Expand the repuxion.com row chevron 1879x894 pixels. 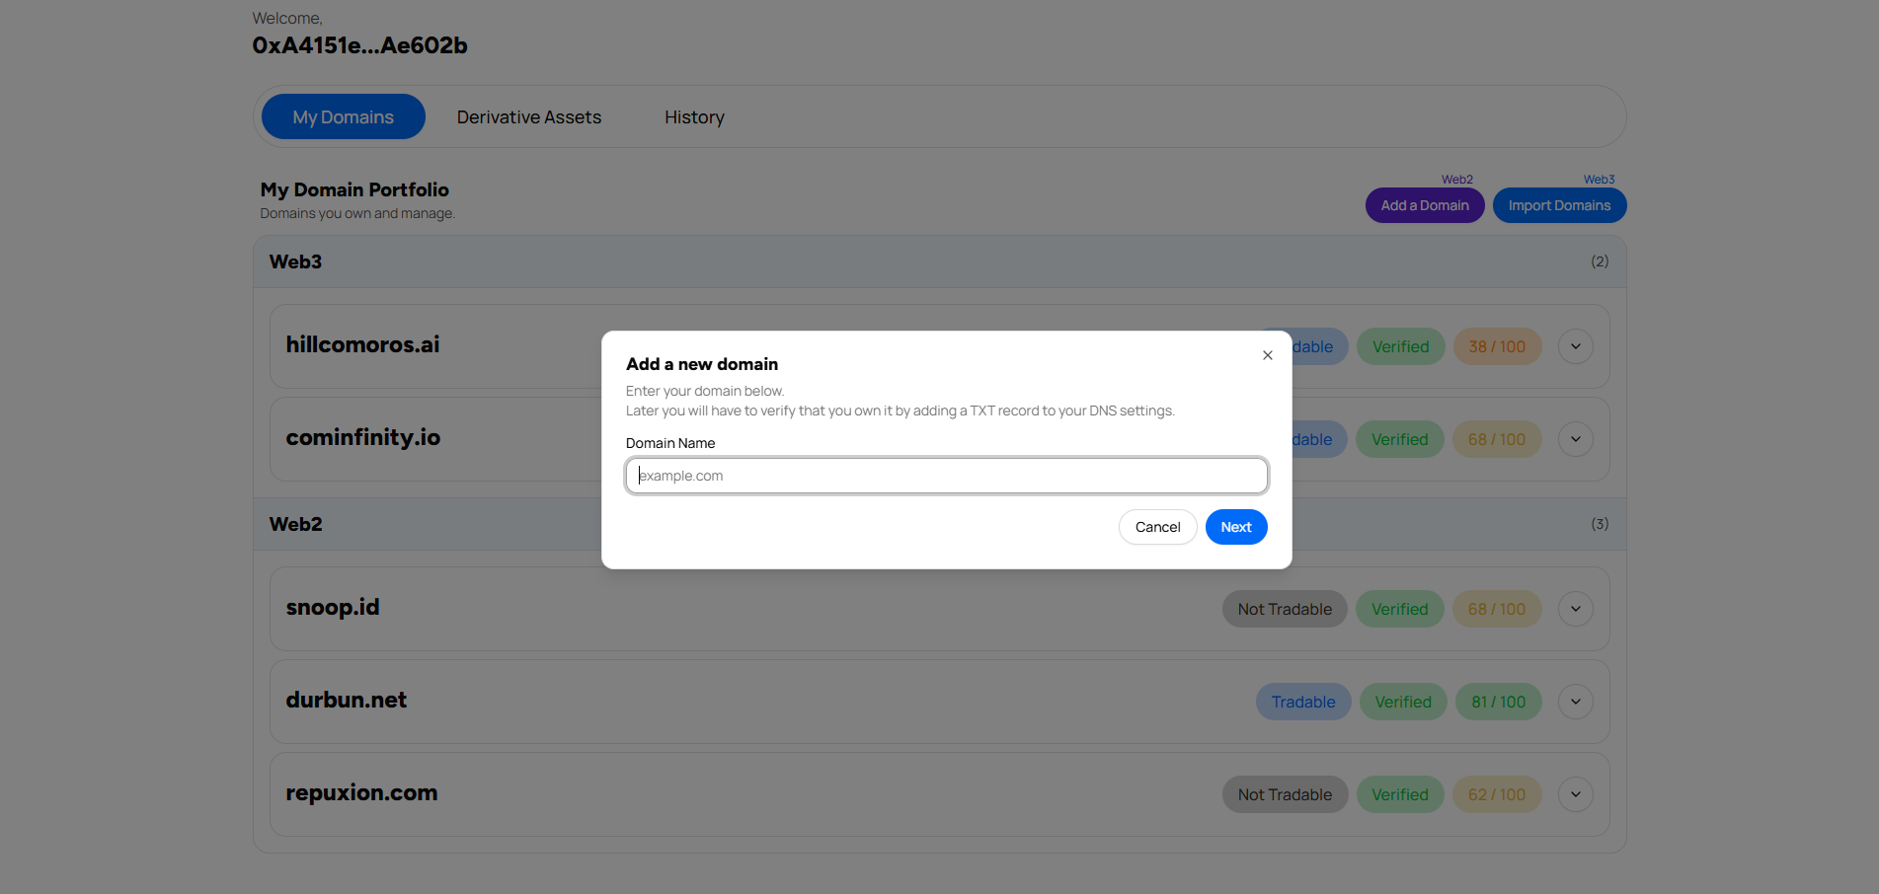(x=1575, y=794)
